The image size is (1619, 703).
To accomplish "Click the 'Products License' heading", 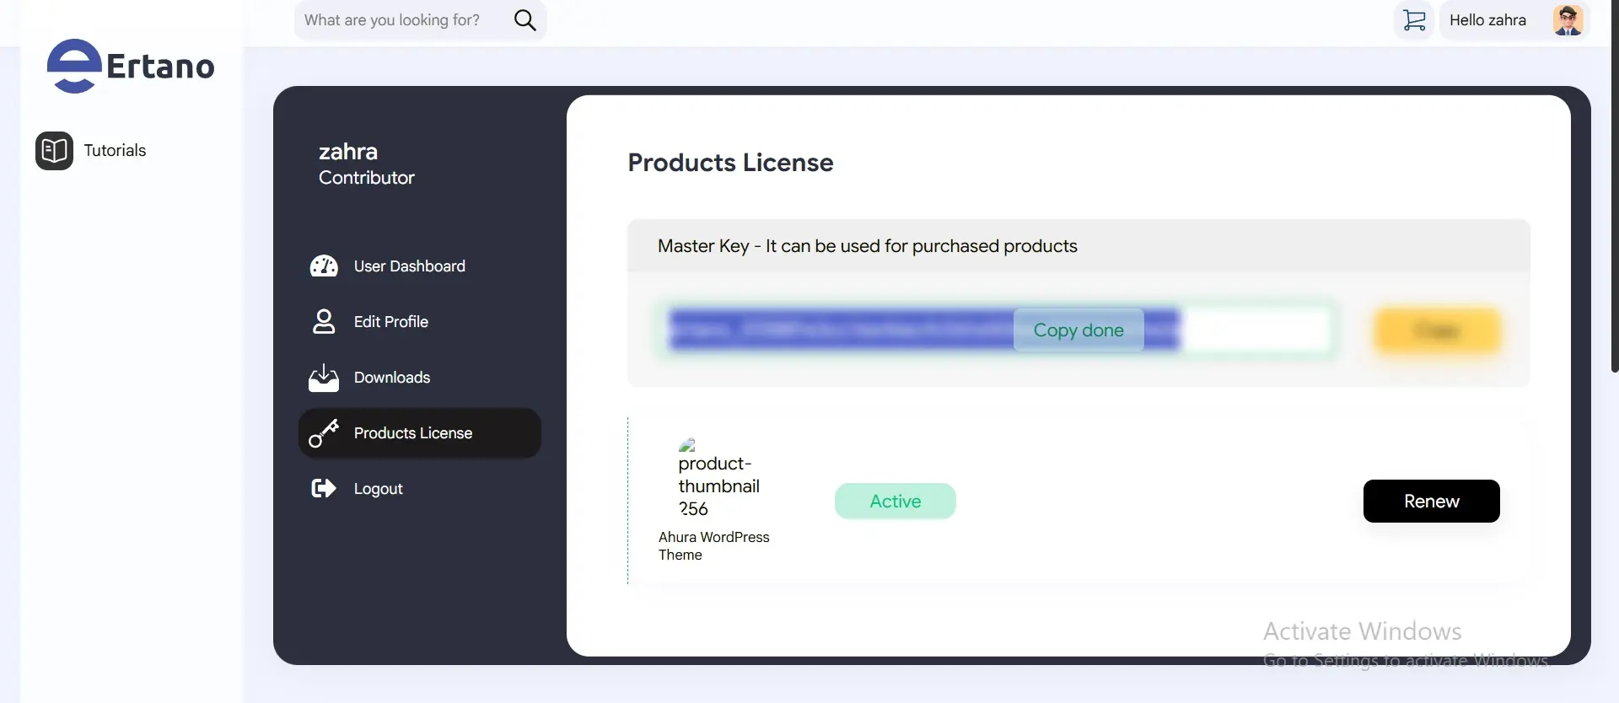I will tap(730, 163).
